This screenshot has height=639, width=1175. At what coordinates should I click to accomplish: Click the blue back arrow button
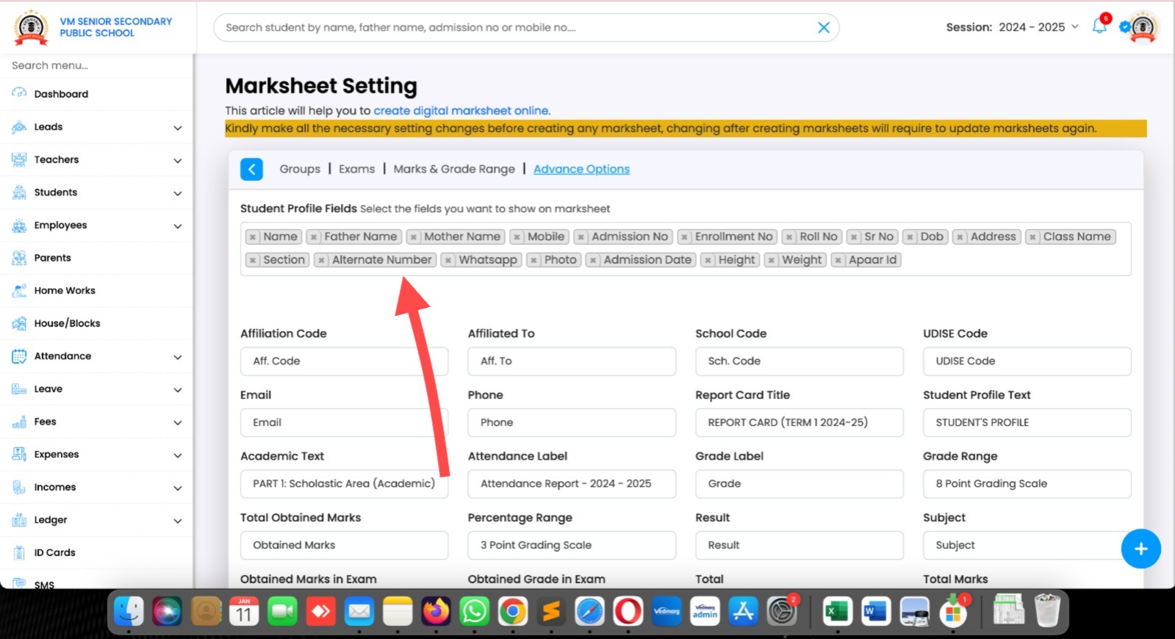point(251,170)
